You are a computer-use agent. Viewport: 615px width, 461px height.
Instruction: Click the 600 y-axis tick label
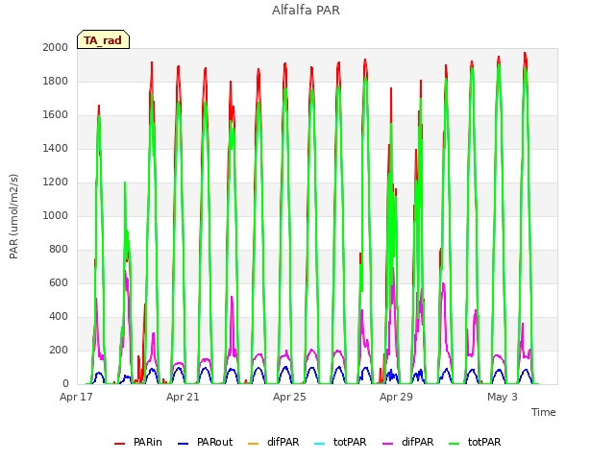[x=59, y=282]
